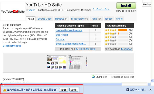This screenshot has height=94, width=154.
Task: Open the Share tab
Action: click(119, 19)
